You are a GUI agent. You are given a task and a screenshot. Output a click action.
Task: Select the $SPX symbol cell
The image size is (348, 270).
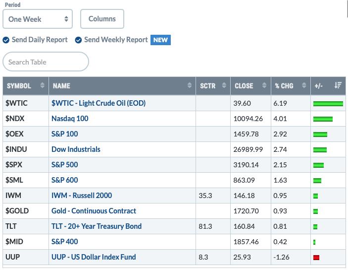coord(26,165)
